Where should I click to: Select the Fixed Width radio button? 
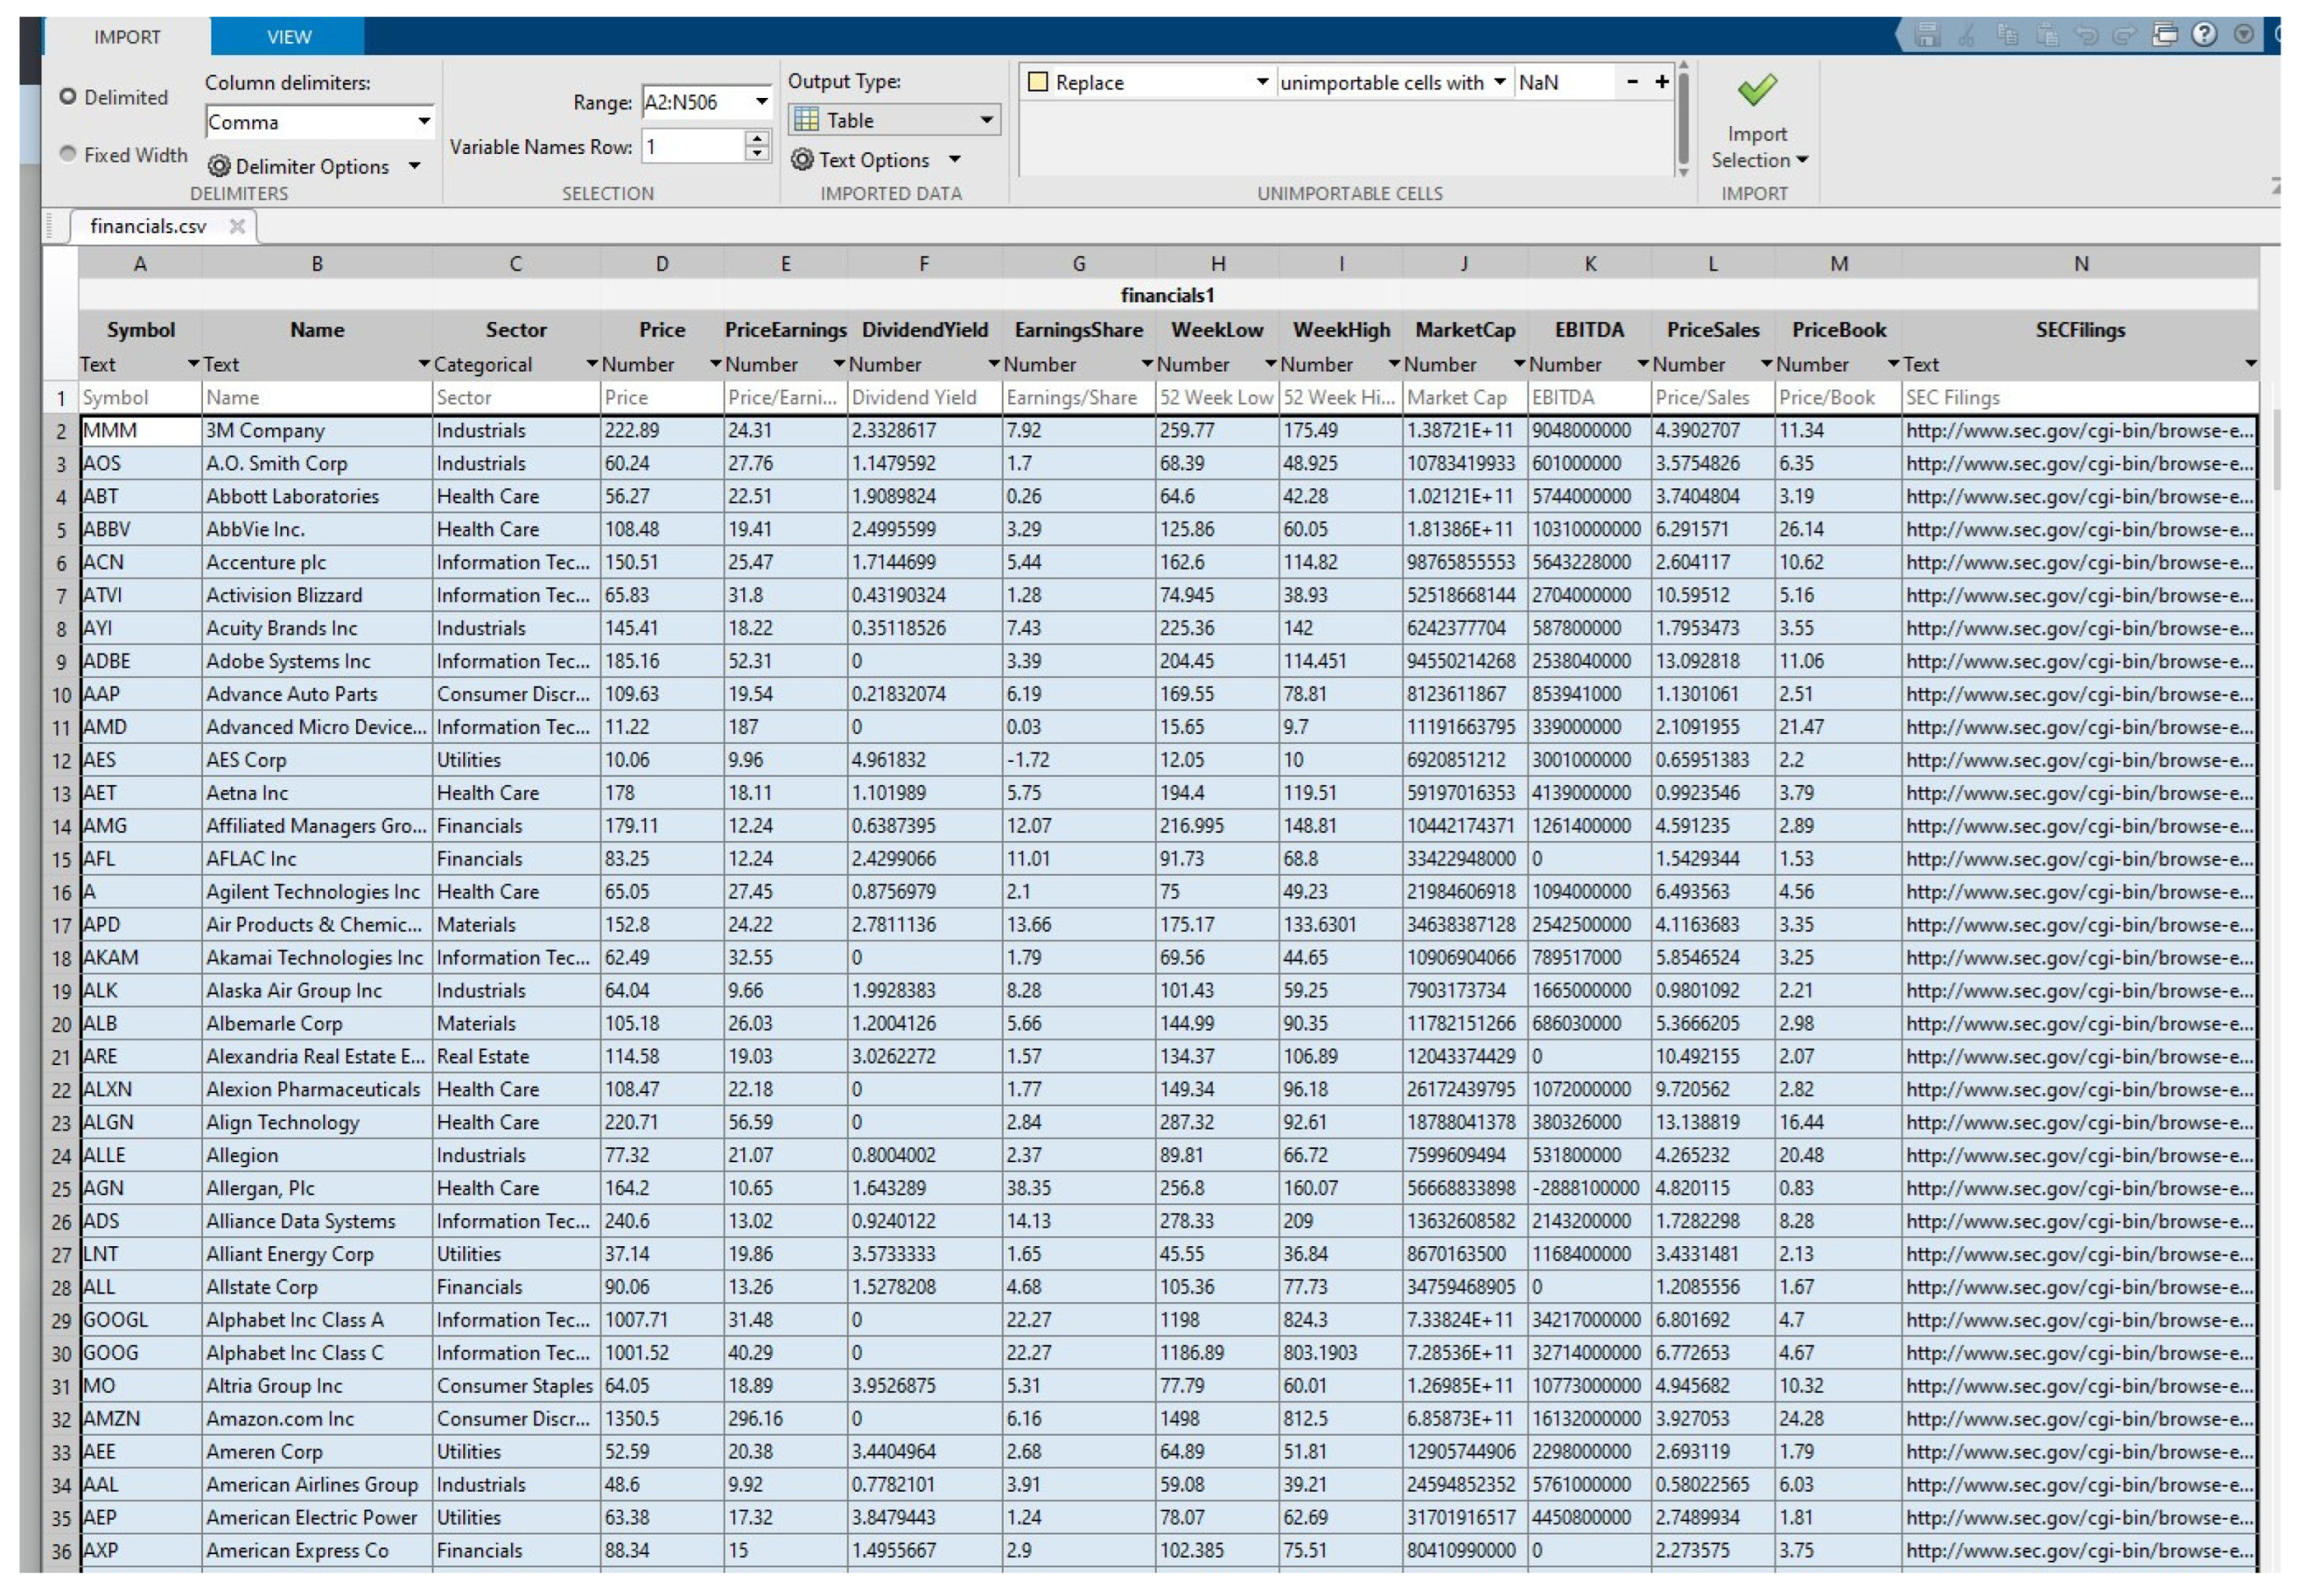68,154
